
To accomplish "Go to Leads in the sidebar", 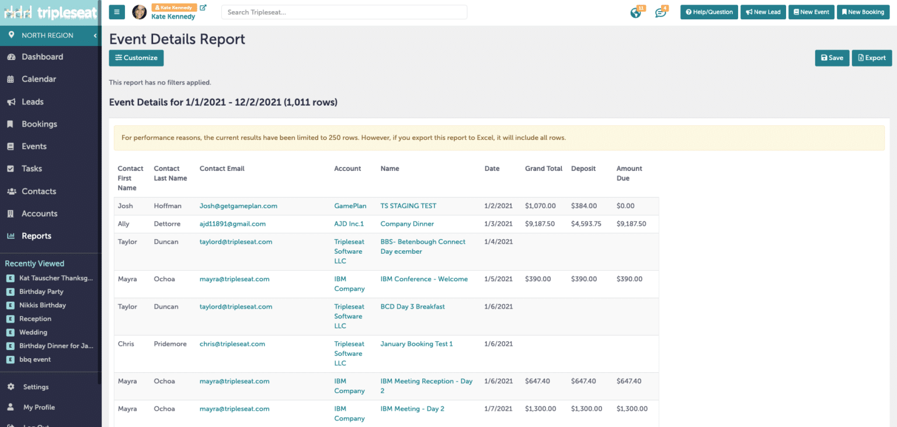I will click(x=32, y=101).
